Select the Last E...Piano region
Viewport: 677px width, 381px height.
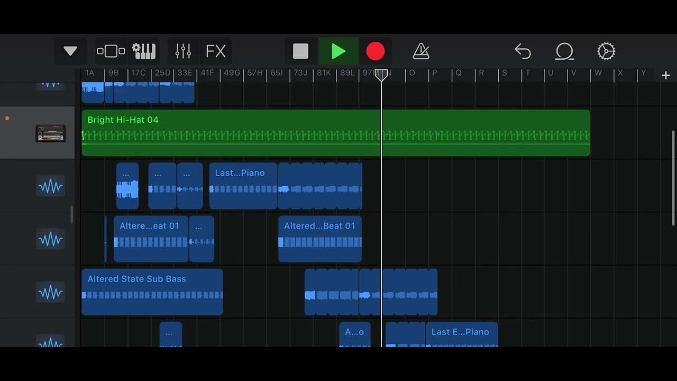tap(462, 334)
